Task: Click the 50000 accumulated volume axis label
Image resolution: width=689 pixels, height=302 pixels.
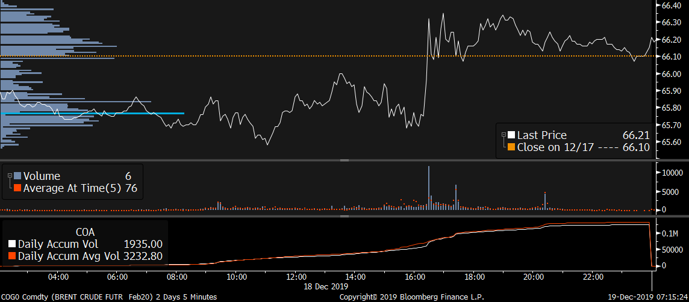Action: tap(672, 249)
